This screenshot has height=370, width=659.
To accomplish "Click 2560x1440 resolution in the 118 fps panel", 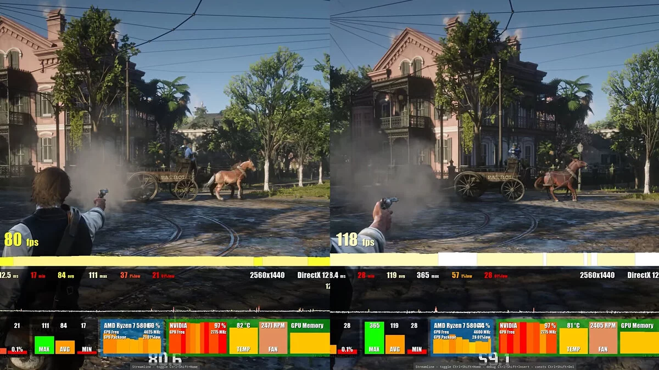I will coord(597,275).
